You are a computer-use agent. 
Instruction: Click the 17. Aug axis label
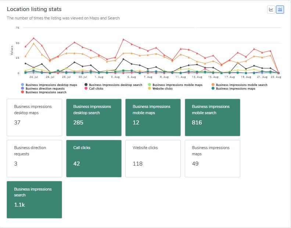(230, 77)
